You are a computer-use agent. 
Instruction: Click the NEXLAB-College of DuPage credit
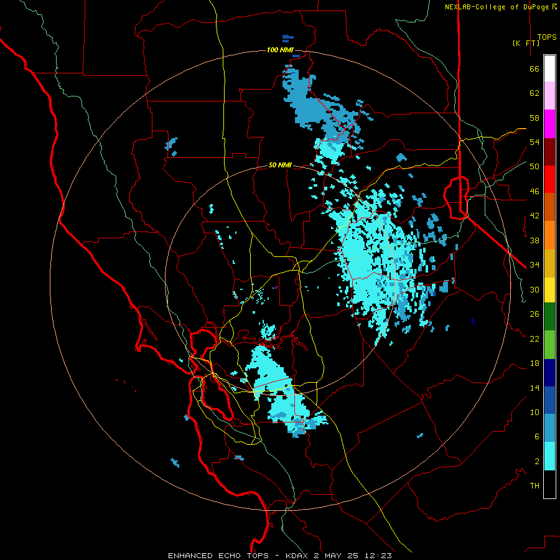click(x=500, y=6)
